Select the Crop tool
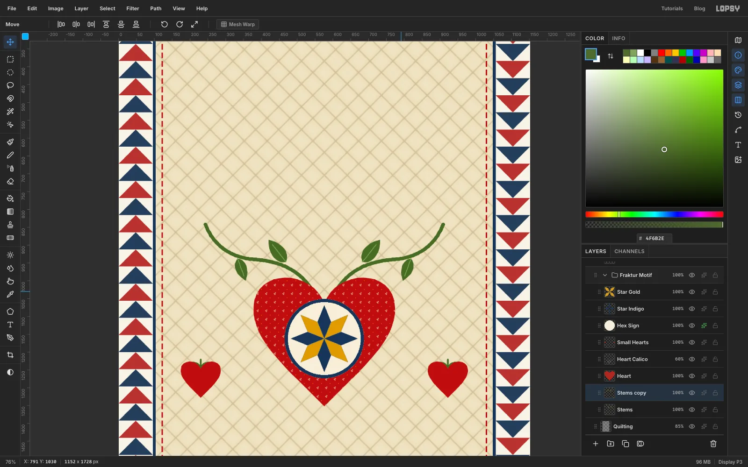 point(10,355)
